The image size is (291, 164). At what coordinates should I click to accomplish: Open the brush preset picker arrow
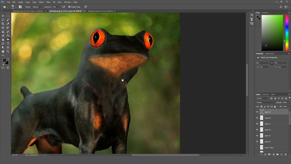click(15, 7)
